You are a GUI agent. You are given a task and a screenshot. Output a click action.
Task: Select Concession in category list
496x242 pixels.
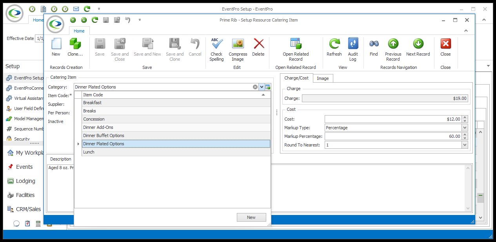pyautogui.click(x=176, y=119)
